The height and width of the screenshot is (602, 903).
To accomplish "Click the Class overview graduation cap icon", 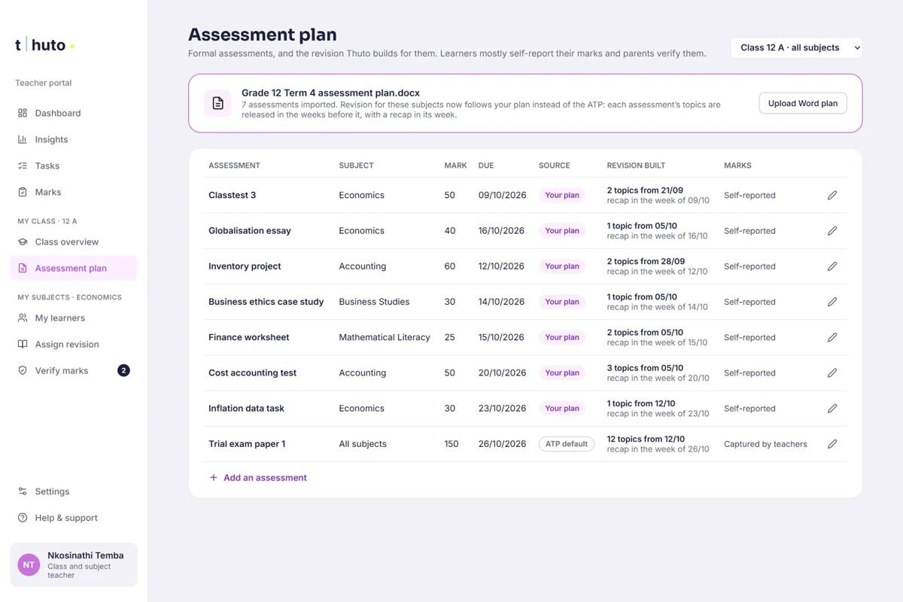I will [x=23, y=242].
